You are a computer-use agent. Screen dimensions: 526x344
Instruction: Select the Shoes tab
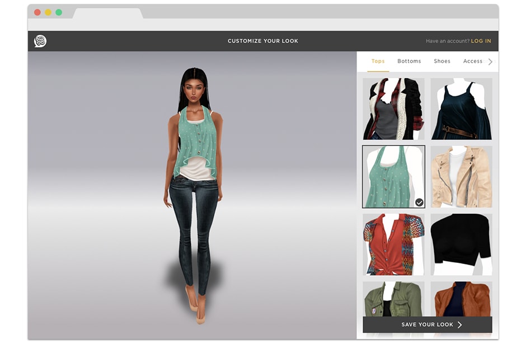pyautogui.click(x=442, y=61)
